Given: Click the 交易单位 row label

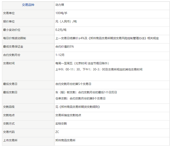Looking at the screenshot, I should (9, 13).
